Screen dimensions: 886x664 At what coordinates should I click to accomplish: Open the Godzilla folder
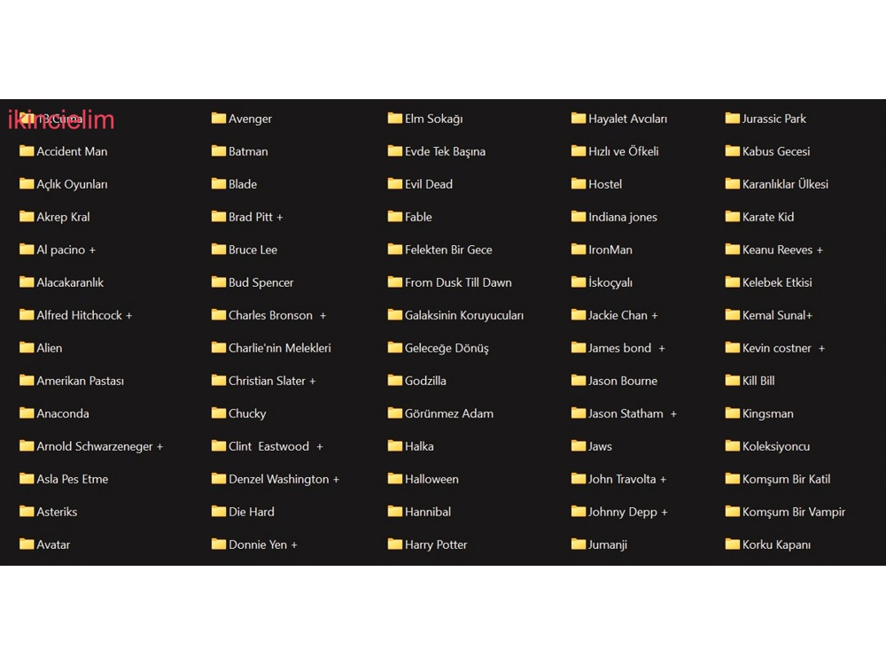(x=424, y=381)
